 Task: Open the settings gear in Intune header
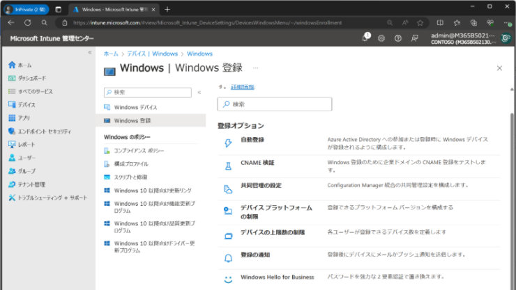point(381,38)
